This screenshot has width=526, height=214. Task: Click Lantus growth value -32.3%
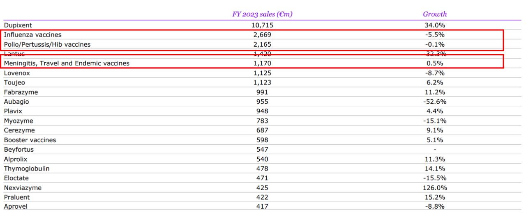coord(435,54)
